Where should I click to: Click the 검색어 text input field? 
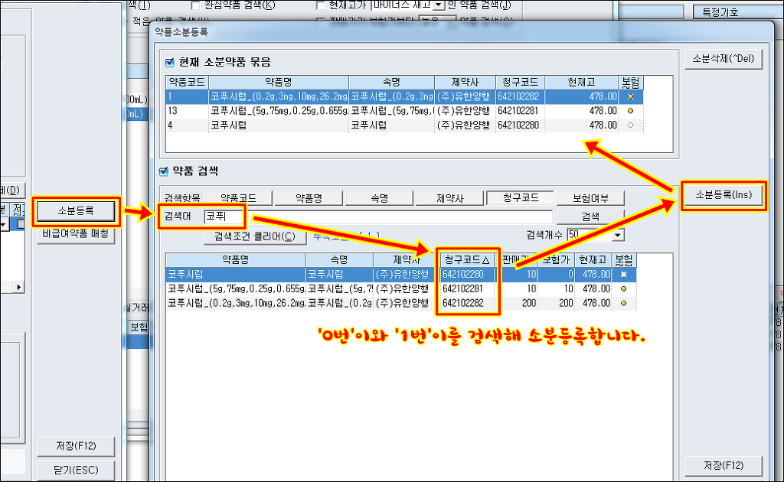(x=375, y=217)
